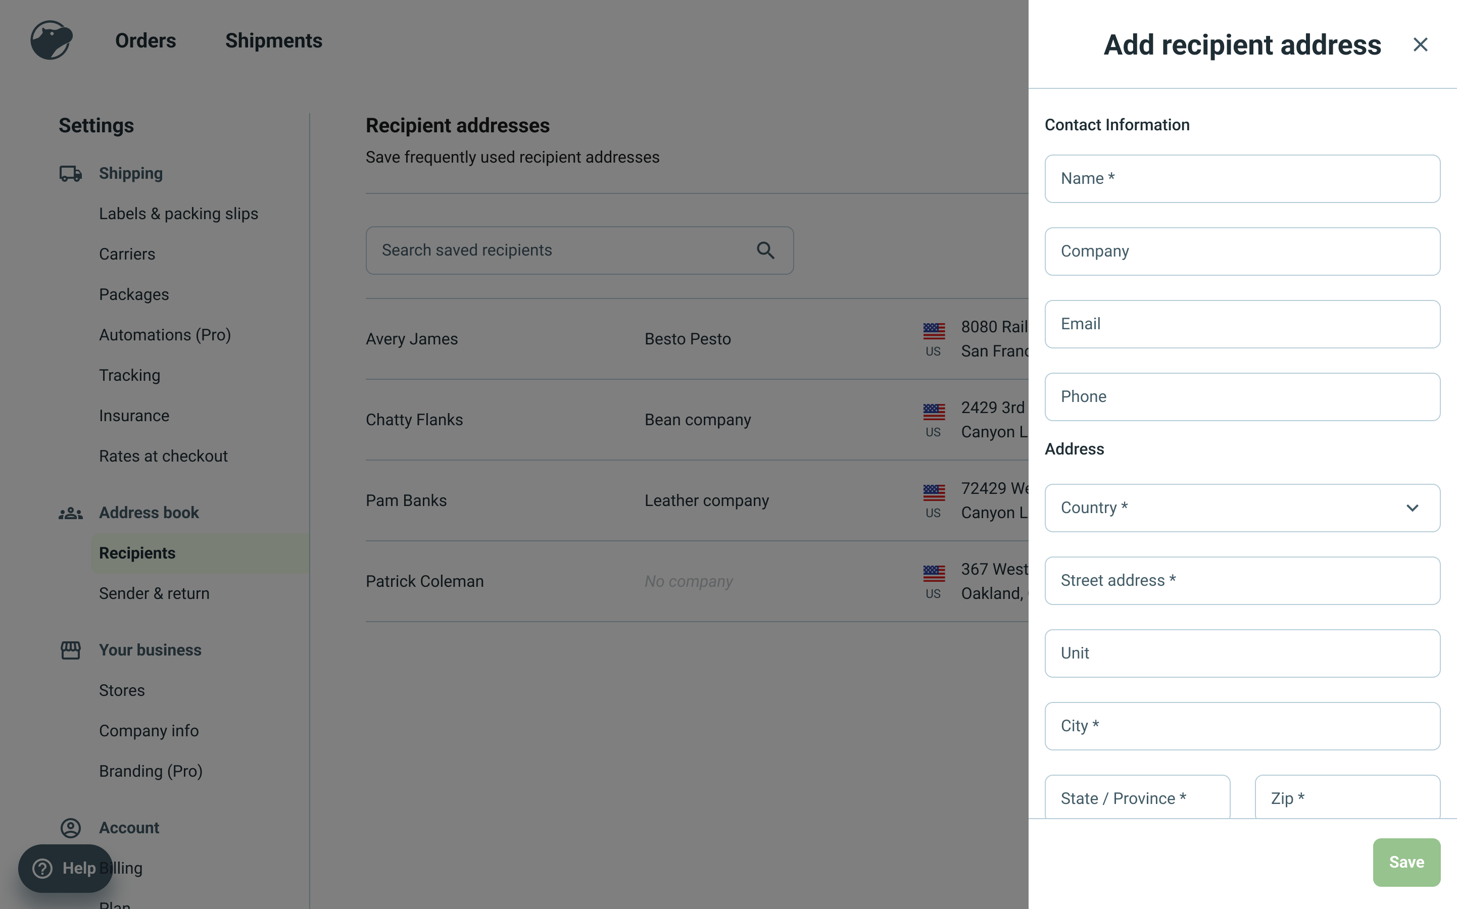Select the Chatty Flanks recipient row

(697, 420)
